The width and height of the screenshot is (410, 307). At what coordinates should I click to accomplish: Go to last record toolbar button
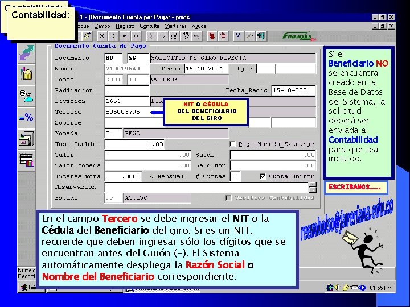(x=136, y=36)
